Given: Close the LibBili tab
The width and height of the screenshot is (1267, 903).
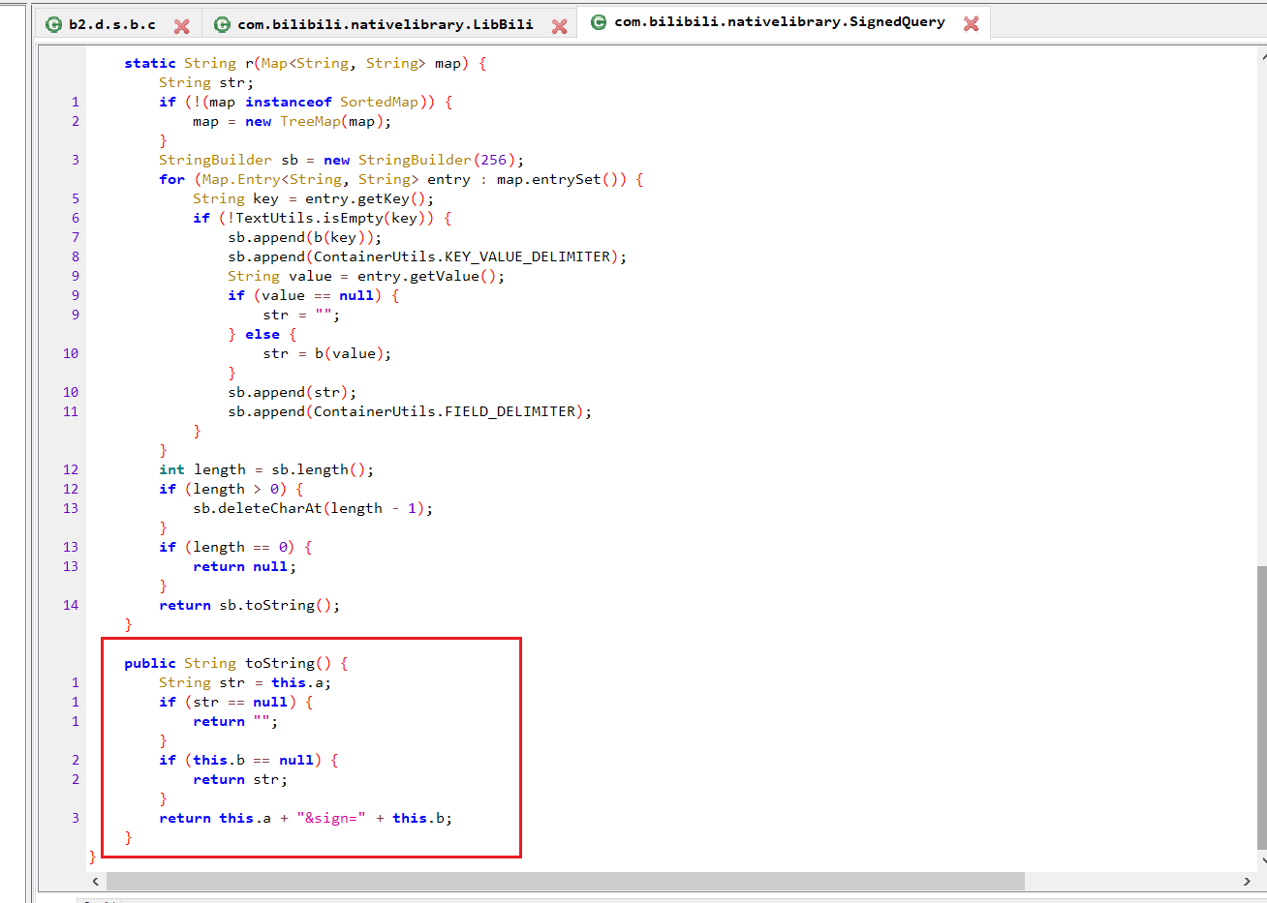Looking at the screenshot, I should click(559, 26).
